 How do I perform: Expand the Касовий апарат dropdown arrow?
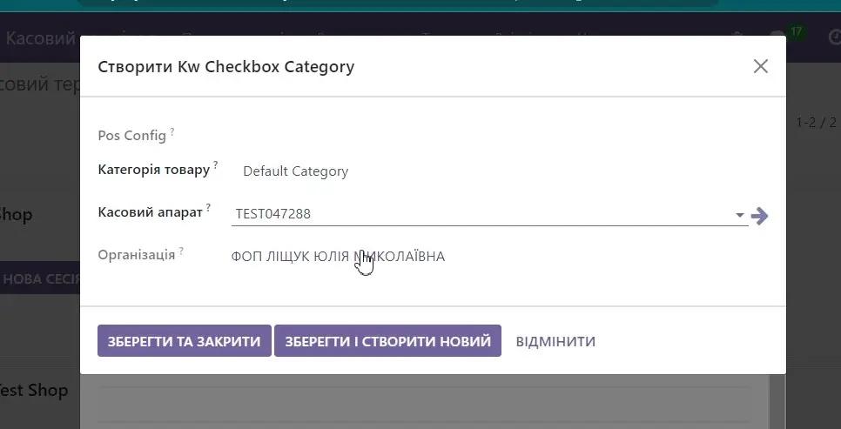click(739, 215)
